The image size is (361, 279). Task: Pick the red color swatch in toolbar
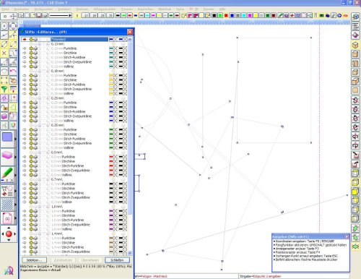coord(226,16)
